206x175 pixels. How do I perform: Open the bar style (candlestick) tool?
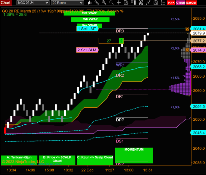(x=90, y=3)
